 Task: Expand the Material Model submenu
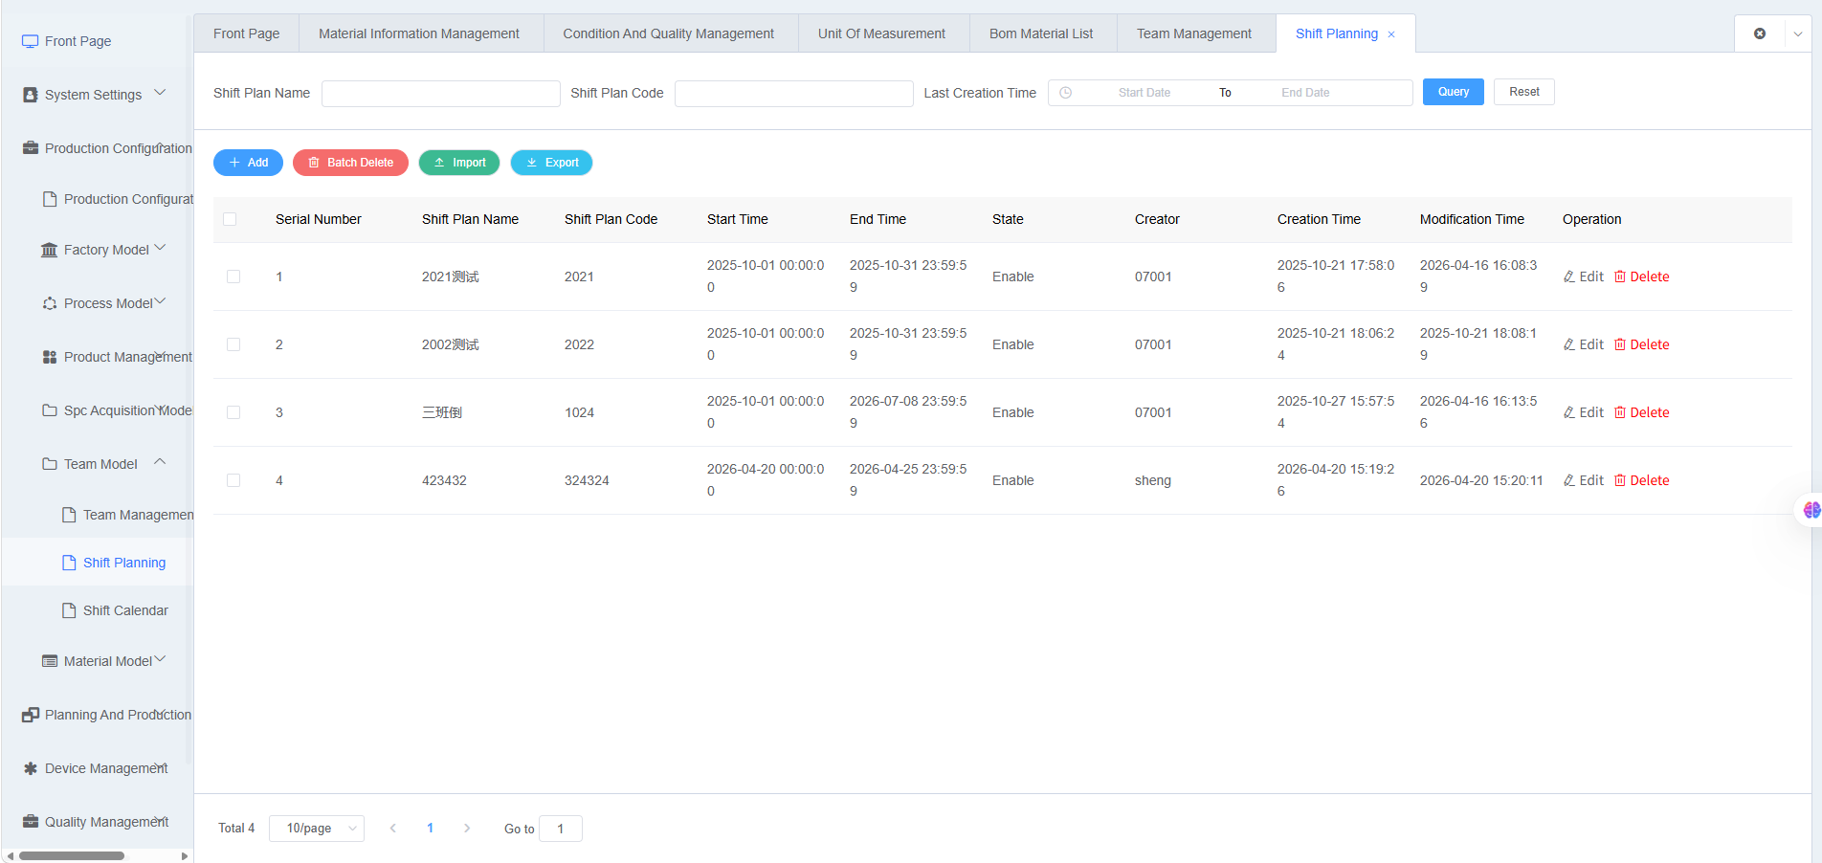click(x=160, y=659)
